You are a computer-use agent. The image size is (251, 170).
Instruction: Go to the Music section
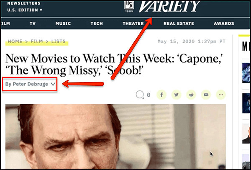pos(63,23)
